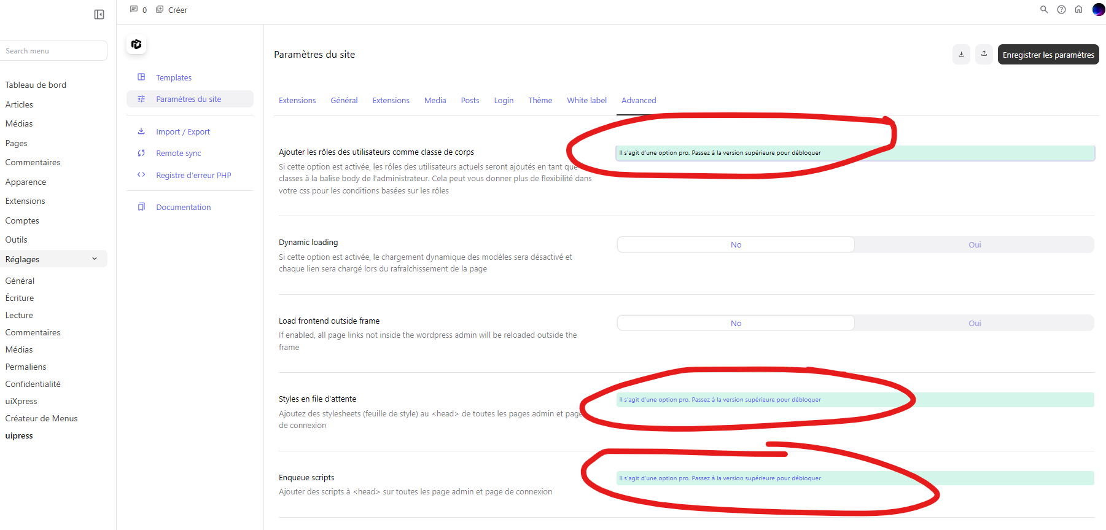Set Dynamic loading to Oui
This screenshot has width=1106, height=530.
tap(974, 244)
